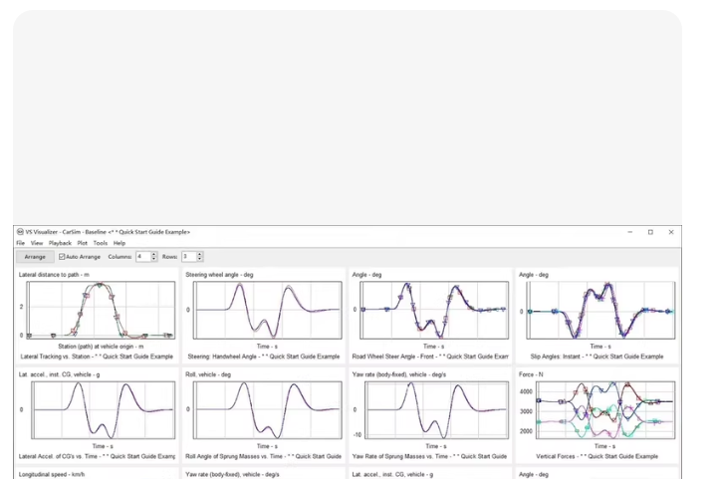This screenshot has height=479, width=718.
Task: Click the Arrange button
Action: point(35,257)
